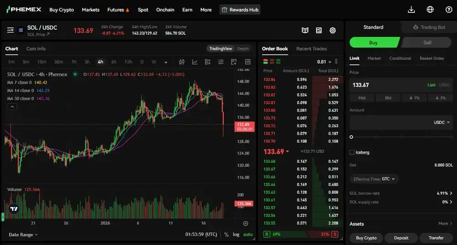
Task: Open the chart templates grid icon
Action: click(208, 62)
